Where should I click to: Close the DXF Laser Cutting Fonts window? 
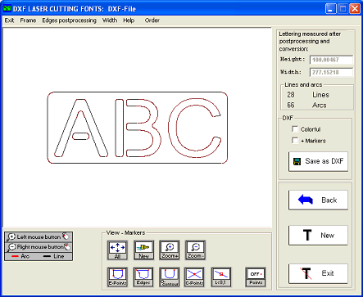pos(355,9)
